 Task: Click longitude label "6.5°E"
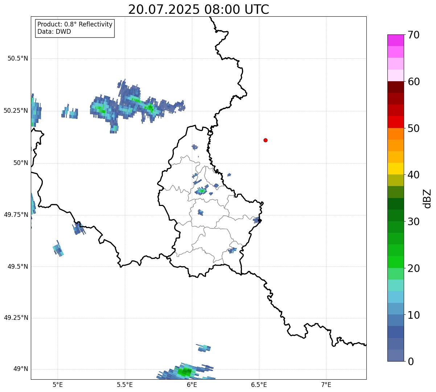259,384
